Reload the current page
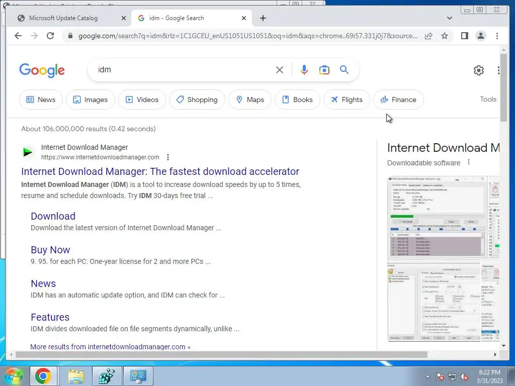The height and width of the screenshot is (386, 515). click(x=50, y=36)
